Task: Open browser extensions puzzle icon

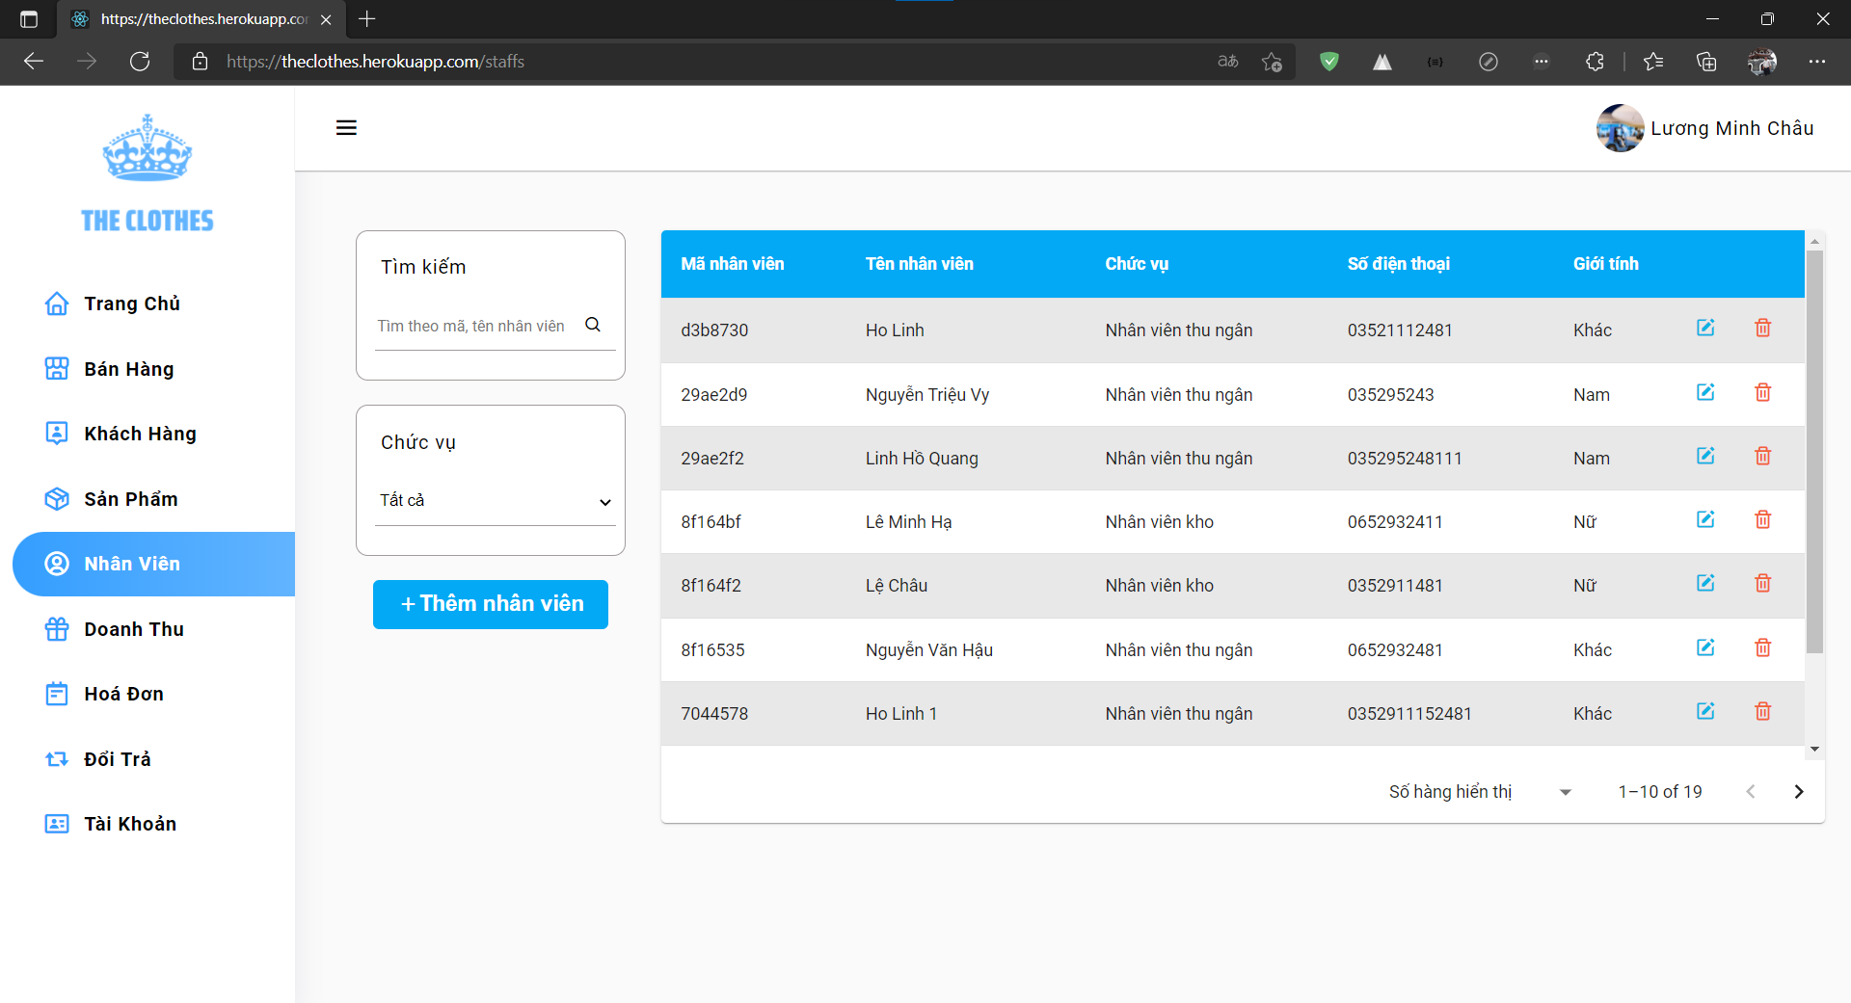Action: [x=1595, y=62]
